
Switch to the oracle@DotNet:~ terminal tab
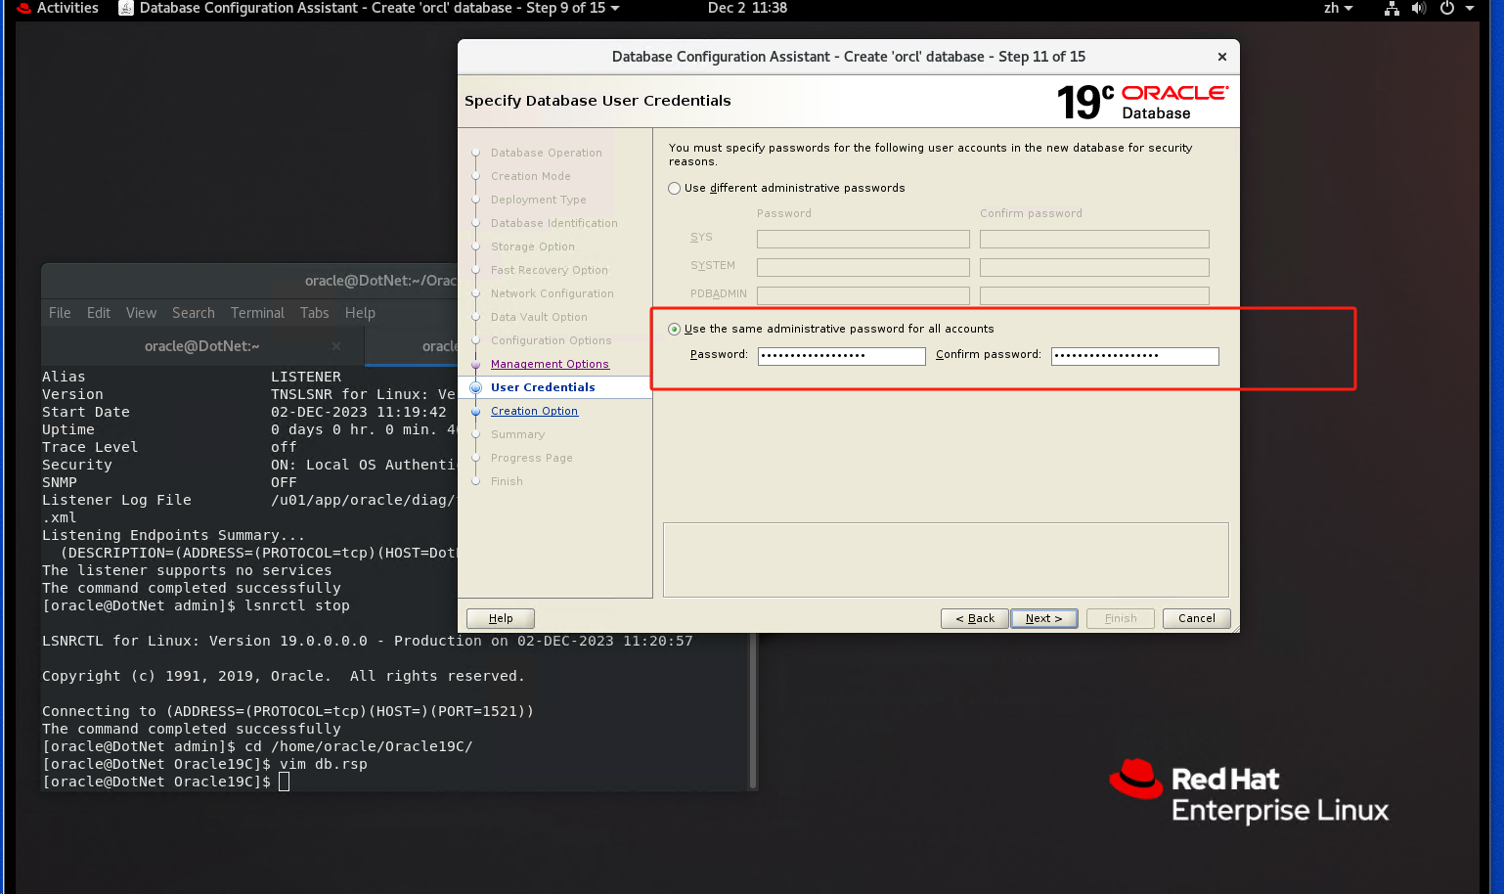tap(201, 346)
